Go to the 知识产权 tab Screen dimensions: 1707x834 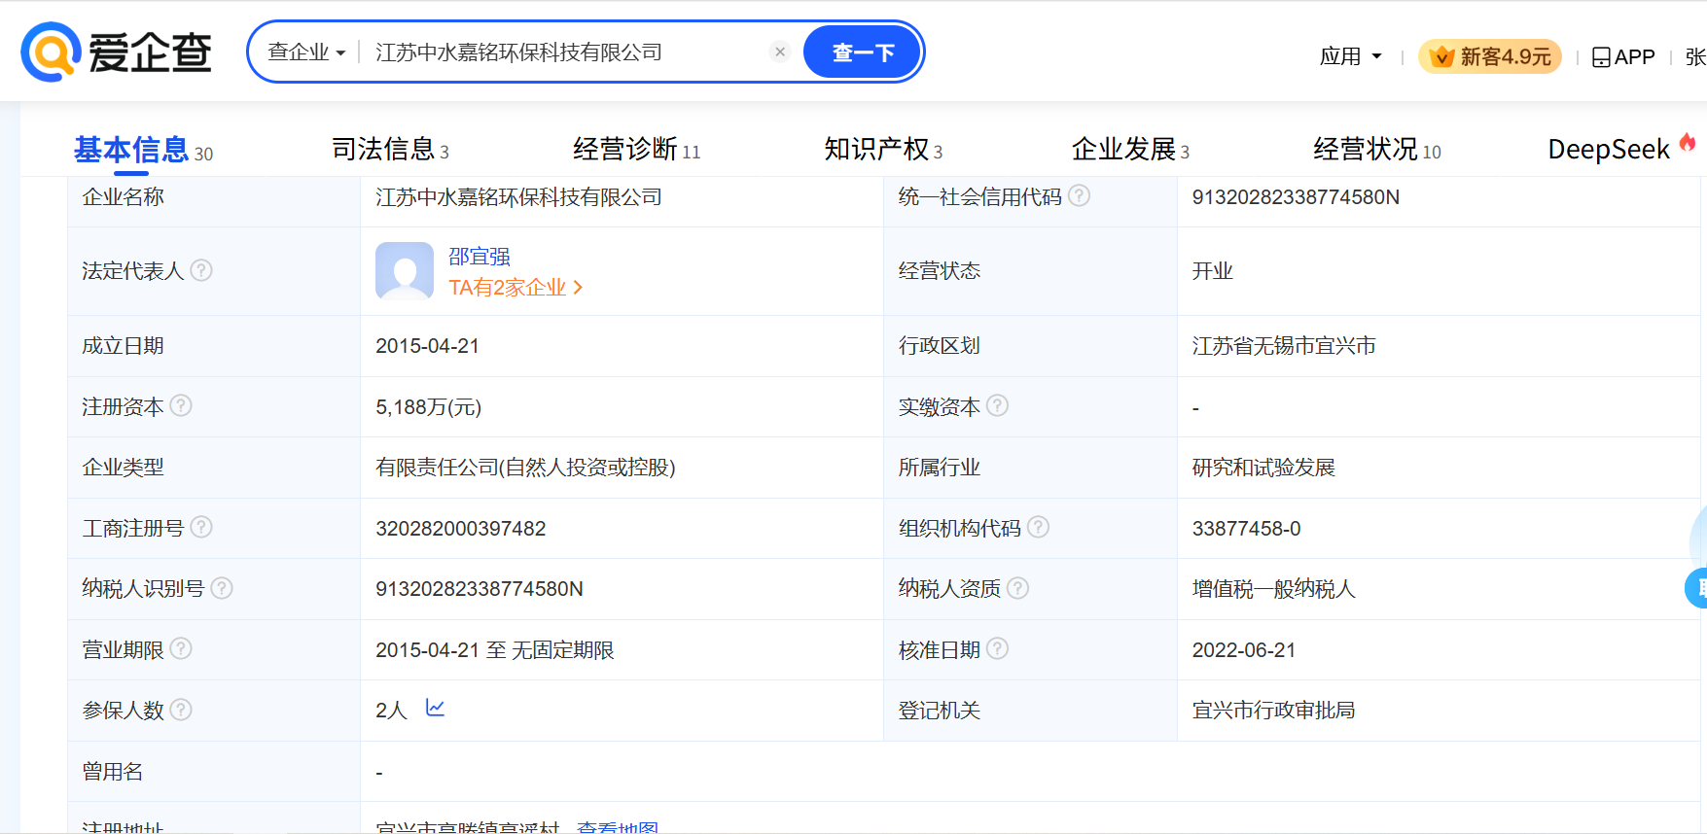(x=883, y=150)
